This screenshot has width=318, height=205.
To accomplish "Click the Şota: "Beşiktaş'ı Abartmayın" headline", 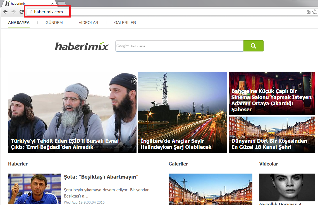I will [101, 177].
